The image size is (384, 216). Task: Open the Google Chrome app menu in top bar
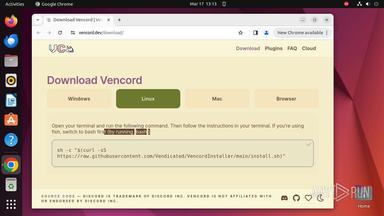tap(54, 4)
